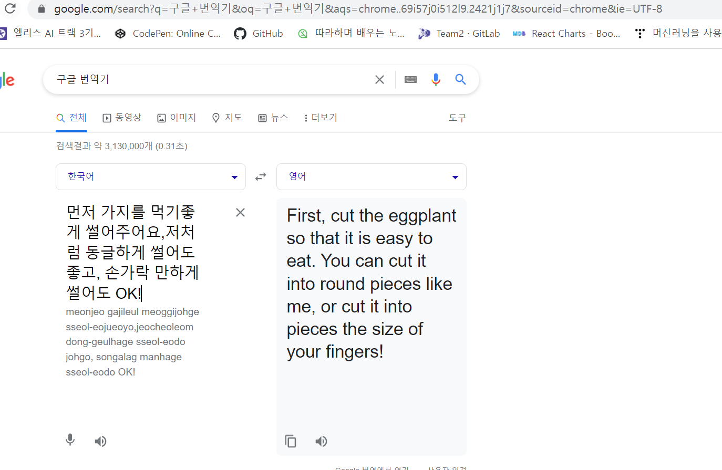Listen to the English translation

tap(321, 441)
